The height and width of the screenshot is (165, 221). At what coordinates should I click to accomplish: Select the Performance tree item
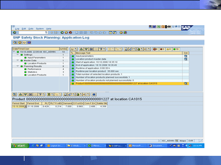pyautogui.click(x=34, y=69)
